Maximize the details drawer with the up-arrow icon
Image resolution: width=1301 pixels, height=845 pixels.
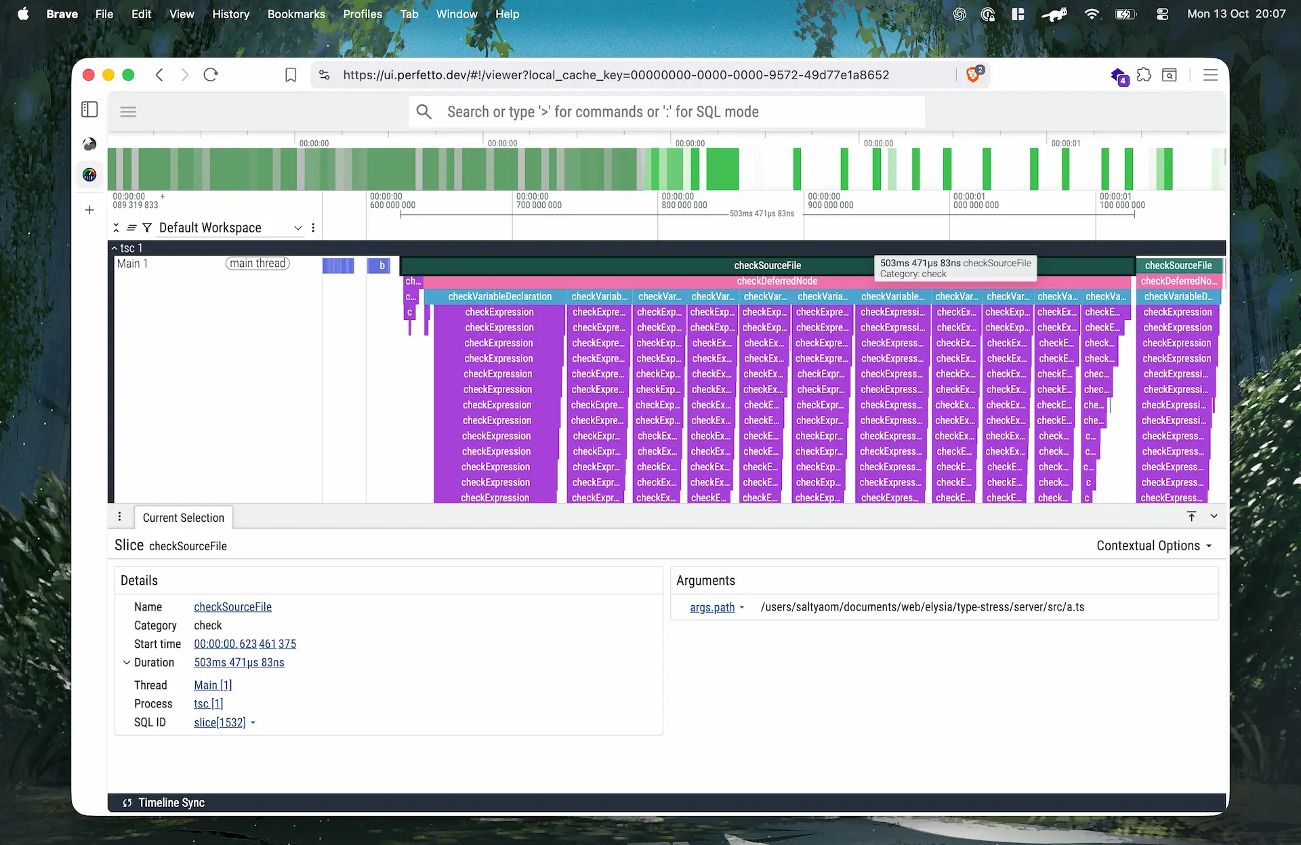click(x=1191, y=516)
